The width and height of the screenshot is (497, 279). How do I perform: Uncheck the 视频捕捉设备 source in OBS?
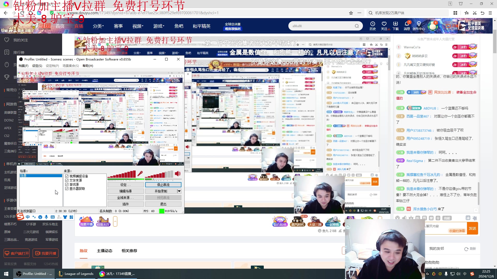point(67,176)
